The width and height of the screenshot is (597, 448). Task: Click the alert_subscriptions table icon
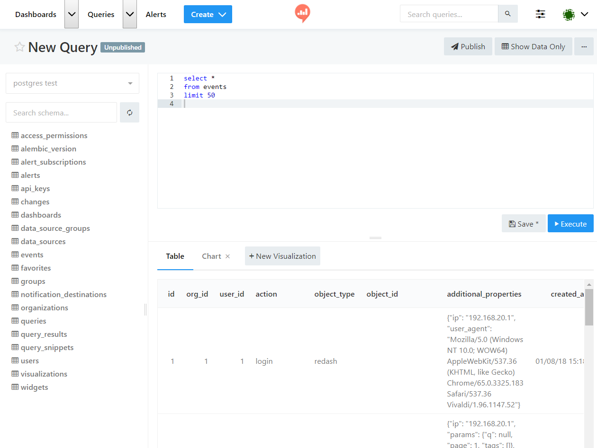pyautogui.click(x=15, y=162)
